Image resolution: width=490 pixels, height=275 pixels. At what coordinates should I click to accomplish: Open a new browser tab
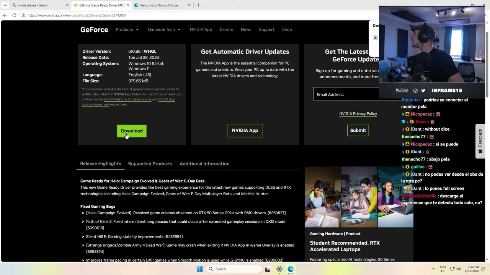pos(198,5)
